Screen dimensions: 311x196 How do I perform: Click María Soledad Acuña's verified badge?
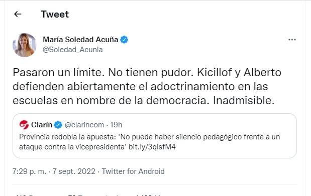pos(124,40)
